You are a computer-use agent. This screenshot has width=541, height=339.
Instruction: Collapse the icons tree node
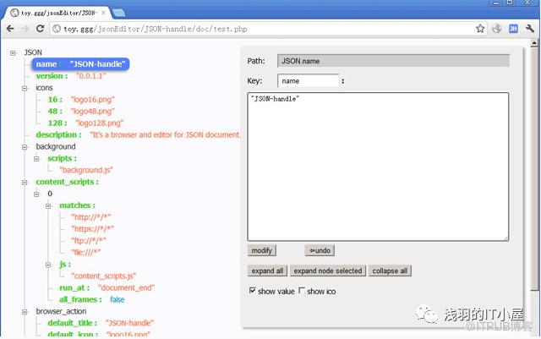(25, 88)
